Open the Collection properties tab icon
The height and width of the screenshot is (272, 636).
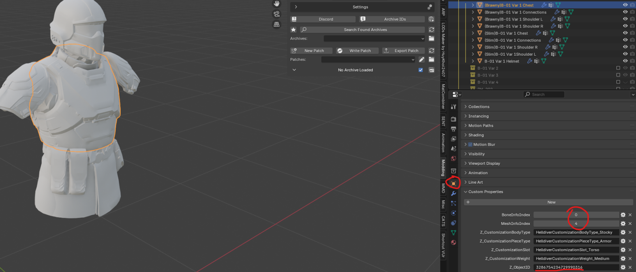453,171
